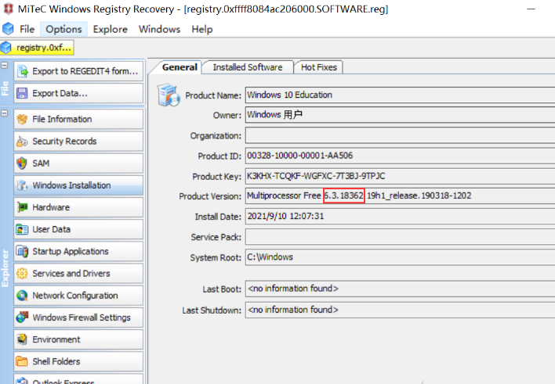Collapse the File sidebar group

point(5,66)
